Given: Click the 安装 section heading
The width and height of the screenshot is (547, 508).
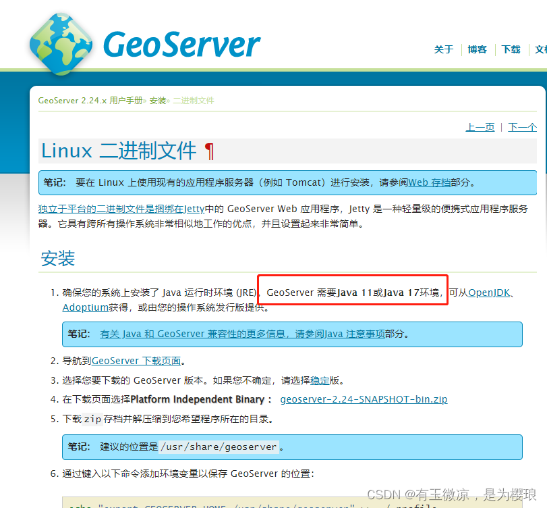Looking at the screenshot, I should pyautogui.click(x=58, y=258).
